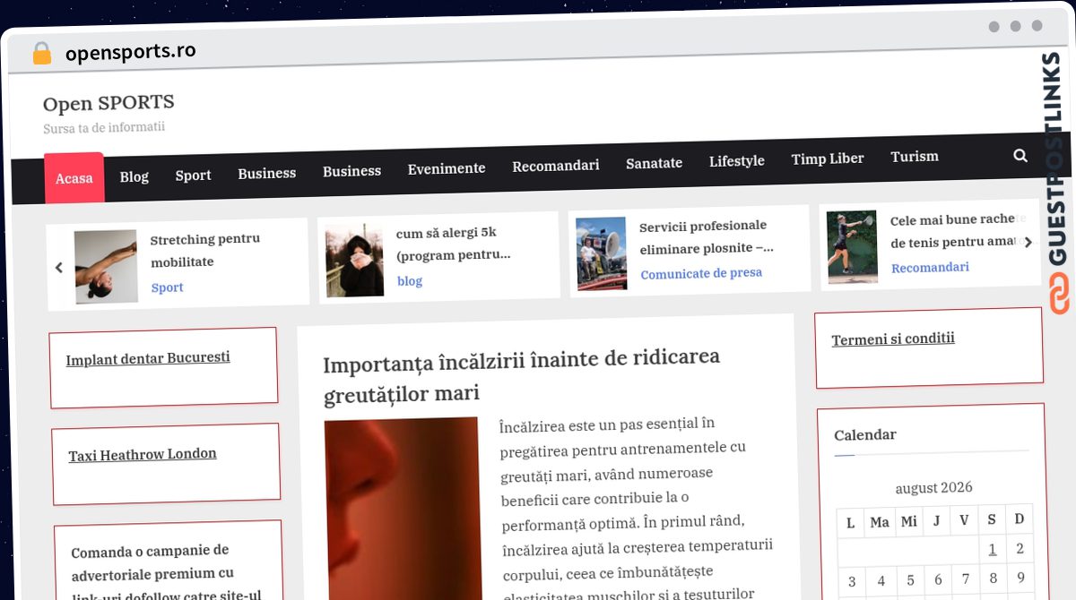Open the Timp Liber menu item
This screenshot has height=600, width=1076.
[828, 159]
